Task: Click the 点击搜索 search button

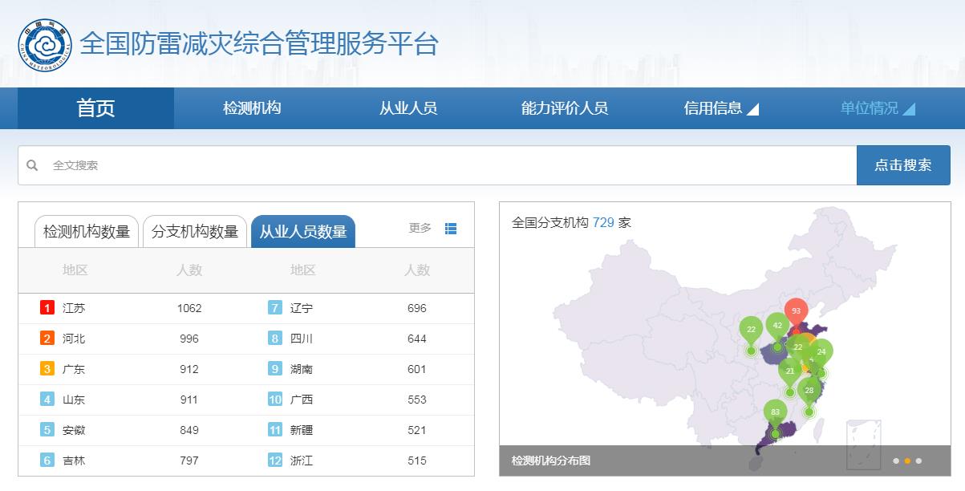Action: pos(903,164)
